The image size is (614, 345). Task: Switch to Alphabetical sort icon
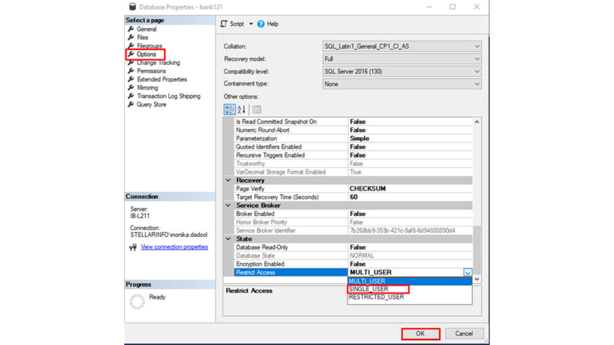(x=241, y=110)
